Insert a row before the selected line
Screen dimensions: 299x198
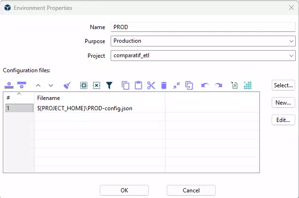click(9, 85)
